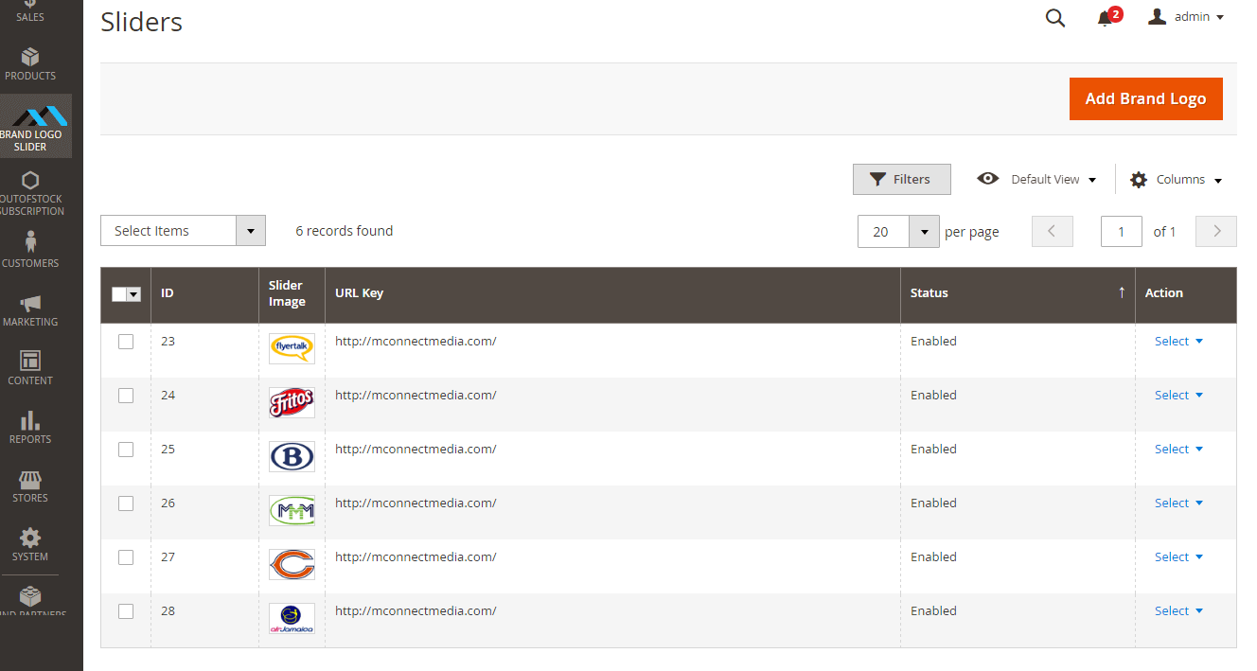Click the current page number field
The image size is (1257, 671).
1122,232
